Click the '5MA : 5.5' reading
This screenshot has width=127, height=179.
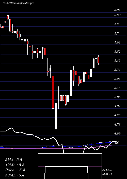click(14, 160)
